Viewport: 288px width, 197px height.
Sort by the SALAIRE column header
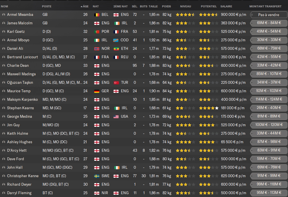click(x=226, y=6)
